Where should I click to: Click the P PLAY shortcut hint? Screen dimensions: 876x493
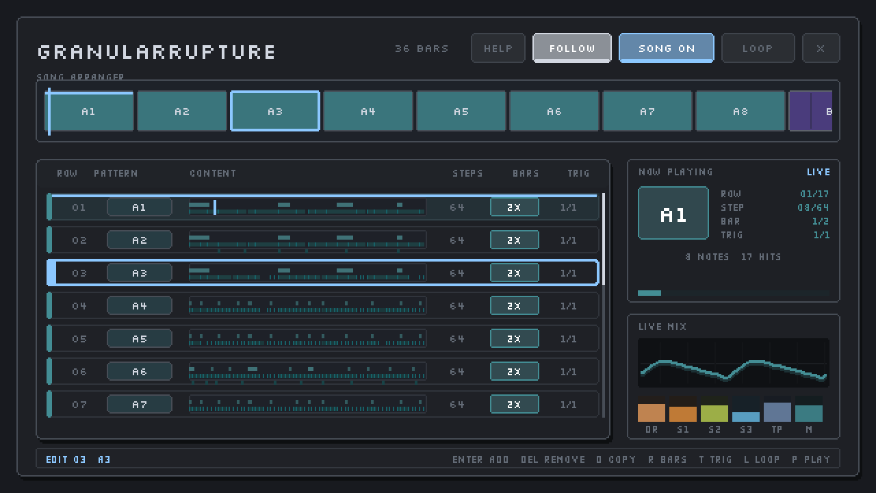click(x=812, y=459)
